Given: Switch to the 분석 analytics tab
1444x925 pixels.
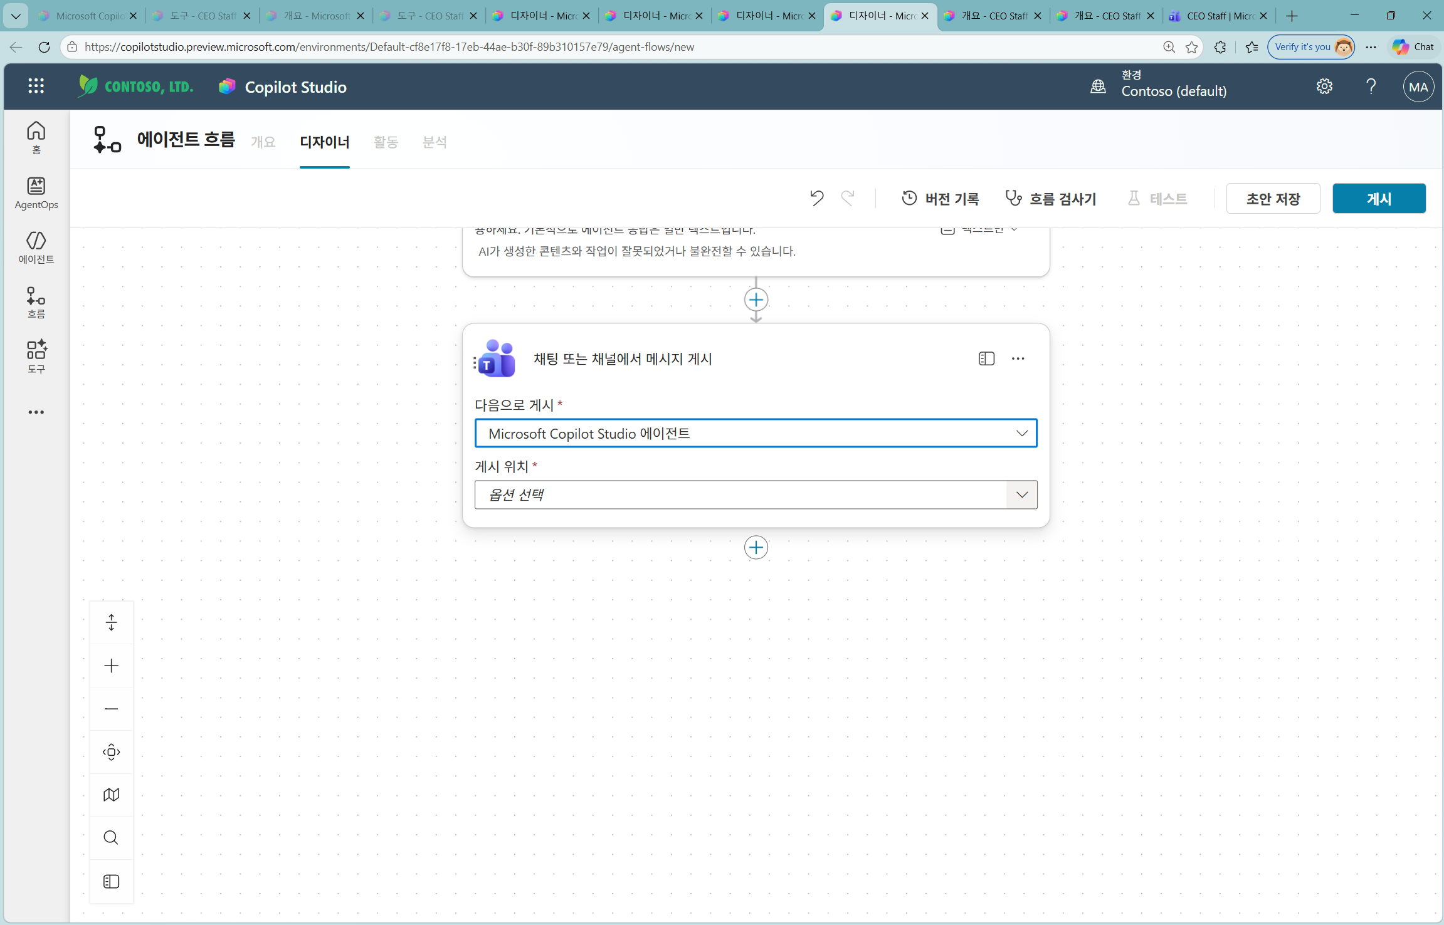Looking at the screenshot, I should tap(435, 142).
